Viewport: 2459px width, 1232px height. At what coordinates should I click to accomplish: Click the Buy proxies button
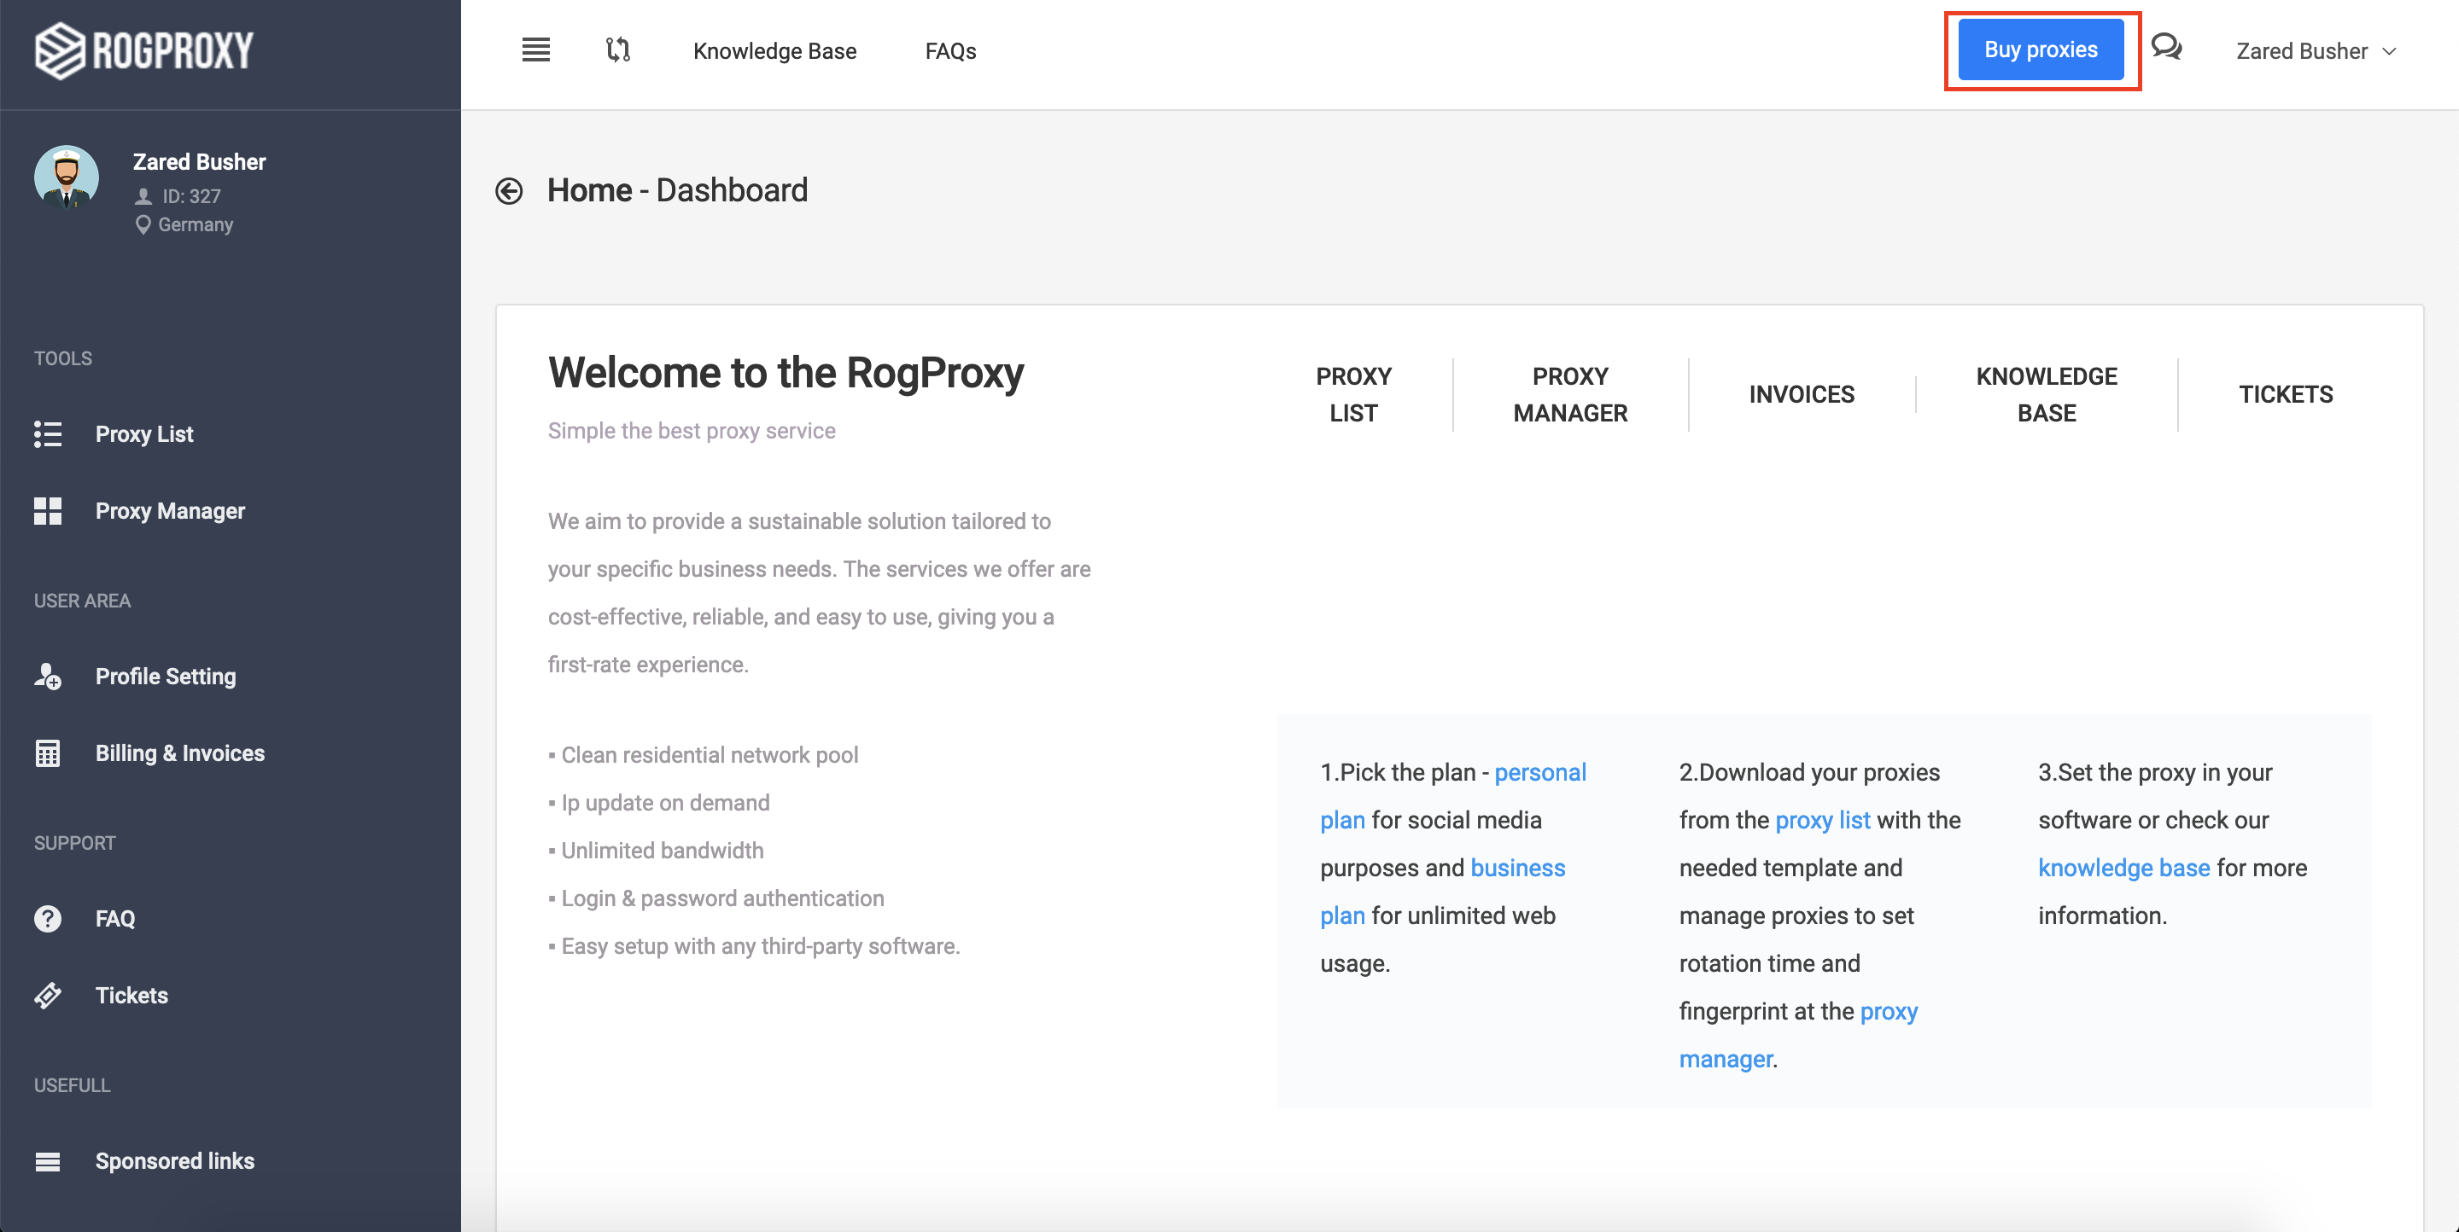[2041, 49]
